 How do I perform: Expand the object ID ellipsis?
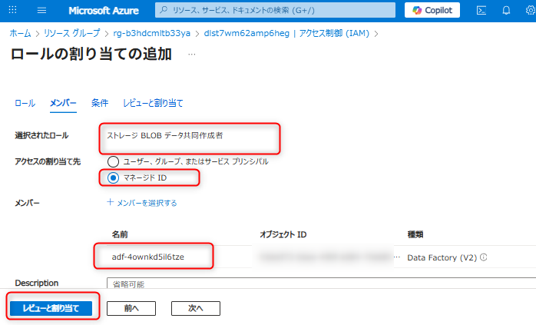tap(397, 257)
